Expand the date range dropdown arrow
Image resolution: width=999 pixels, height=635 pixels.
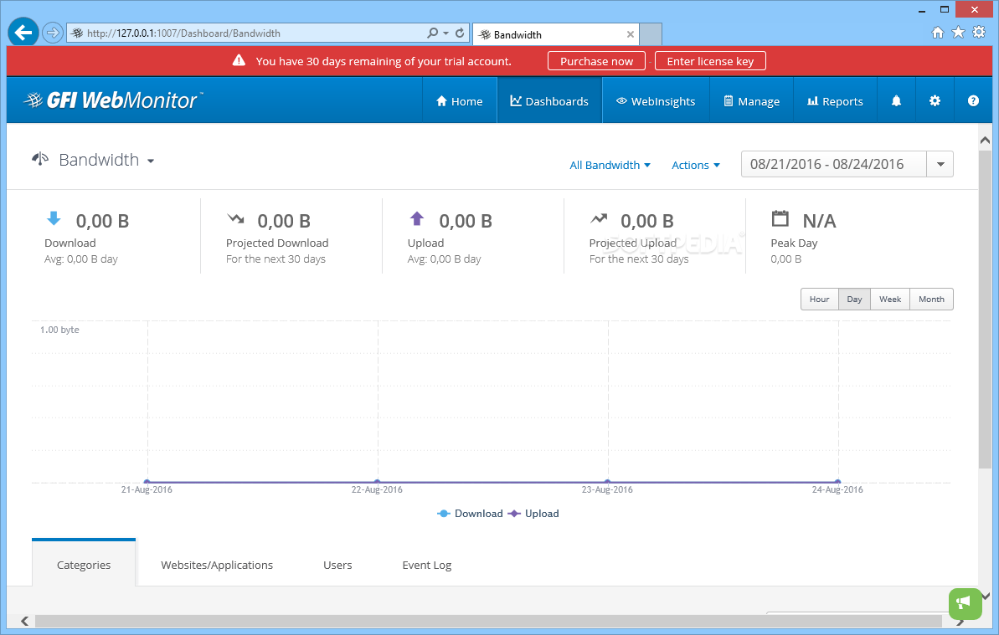[x=940, y=164]
